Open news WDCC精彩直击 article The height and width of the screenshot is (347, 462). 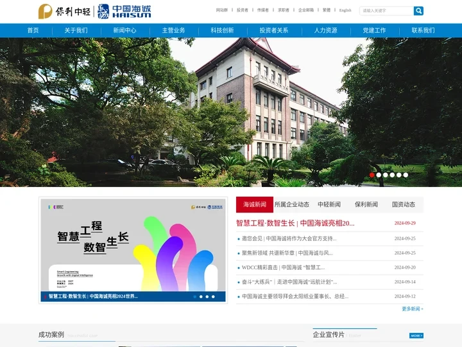pos(283,267)
